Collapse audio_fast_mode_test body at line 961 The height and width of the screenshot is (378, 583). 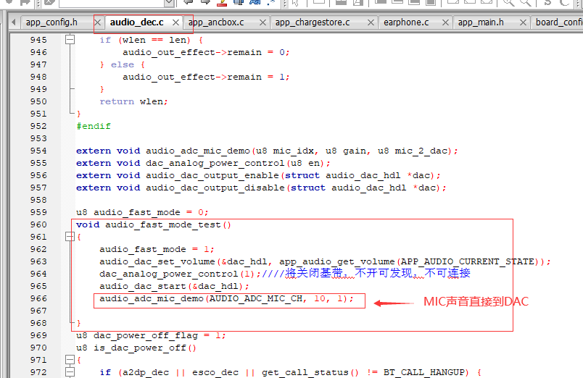pos(70,237)
